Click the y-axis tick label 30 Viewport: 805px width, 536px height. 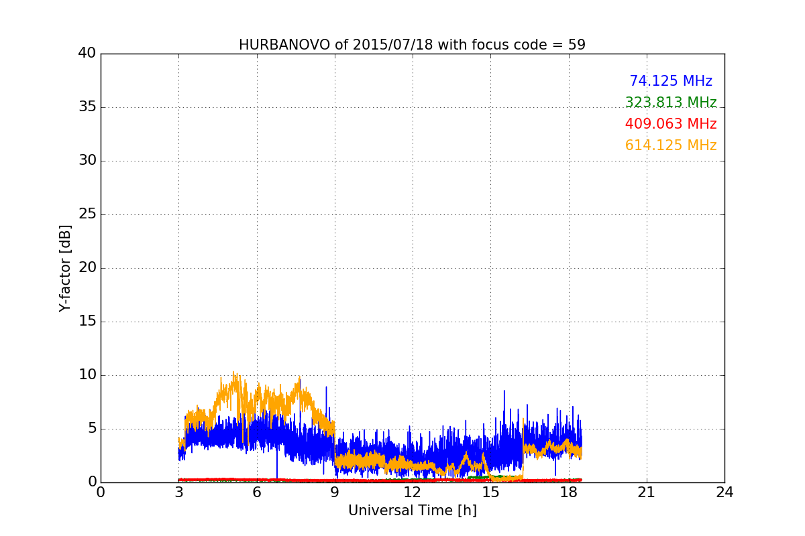pos(87,161)
